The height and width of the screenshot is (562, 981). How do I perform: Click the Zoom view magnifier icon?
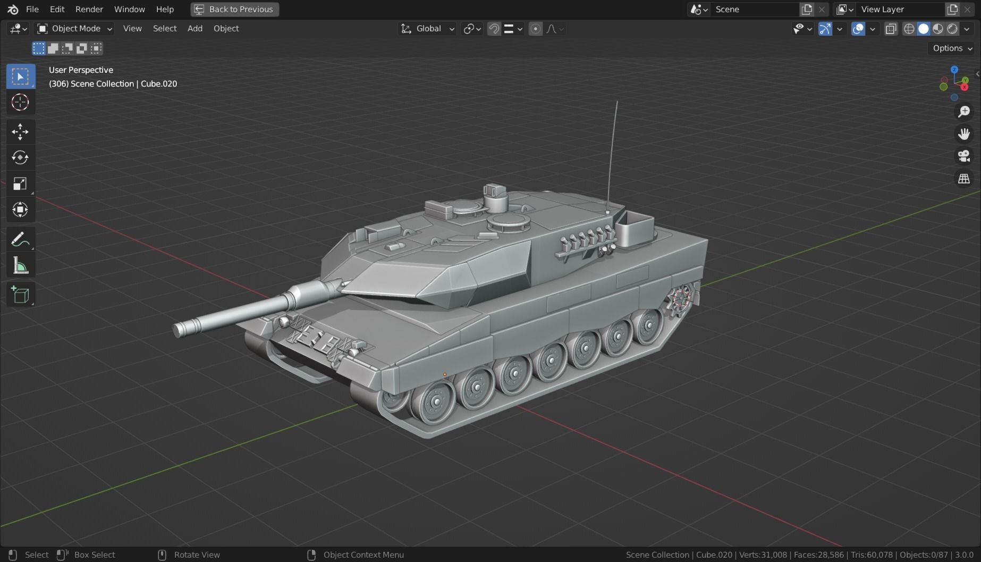963,112
